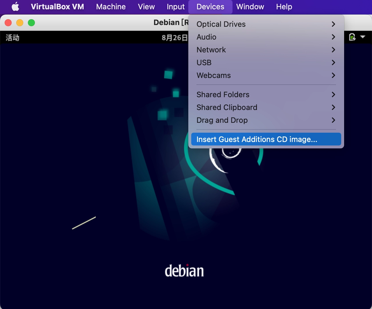Viewport: 372px width, 309px height.
Task: Click the debian logo text on wallpaper
Action: [184, 271]
